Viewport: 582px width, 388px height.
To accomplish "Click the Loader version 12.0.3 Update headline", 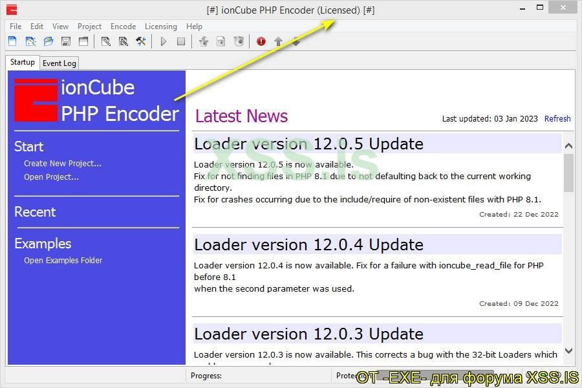I will 309,334.
